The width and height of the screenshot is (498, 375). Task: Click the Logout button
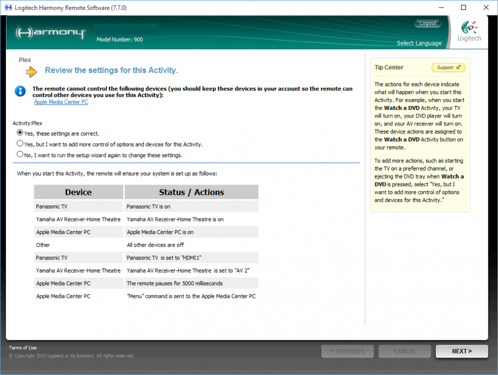427,23
